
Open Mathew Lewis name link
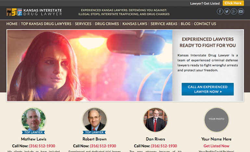(x=34, y=139)
